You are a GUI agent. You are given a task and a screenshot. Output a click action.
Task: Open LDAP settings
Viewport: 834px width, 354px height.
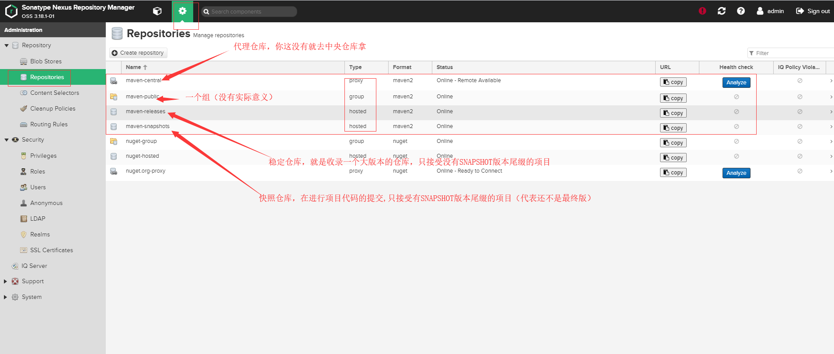(38, 219)
